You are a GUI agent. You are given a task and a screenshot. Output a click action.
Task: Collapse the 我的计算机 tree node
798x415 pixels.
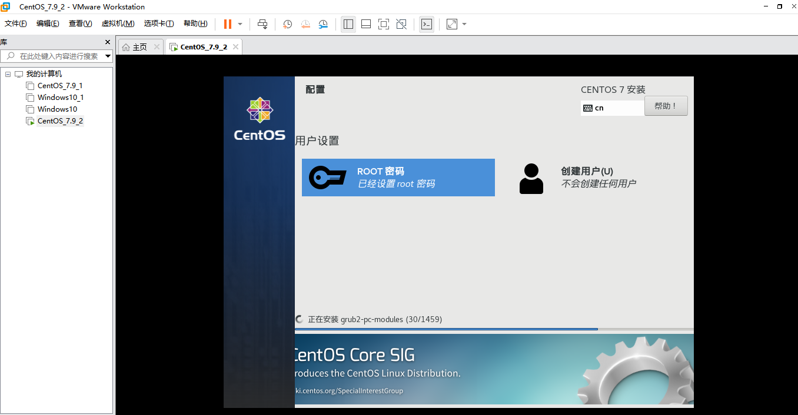8,73
